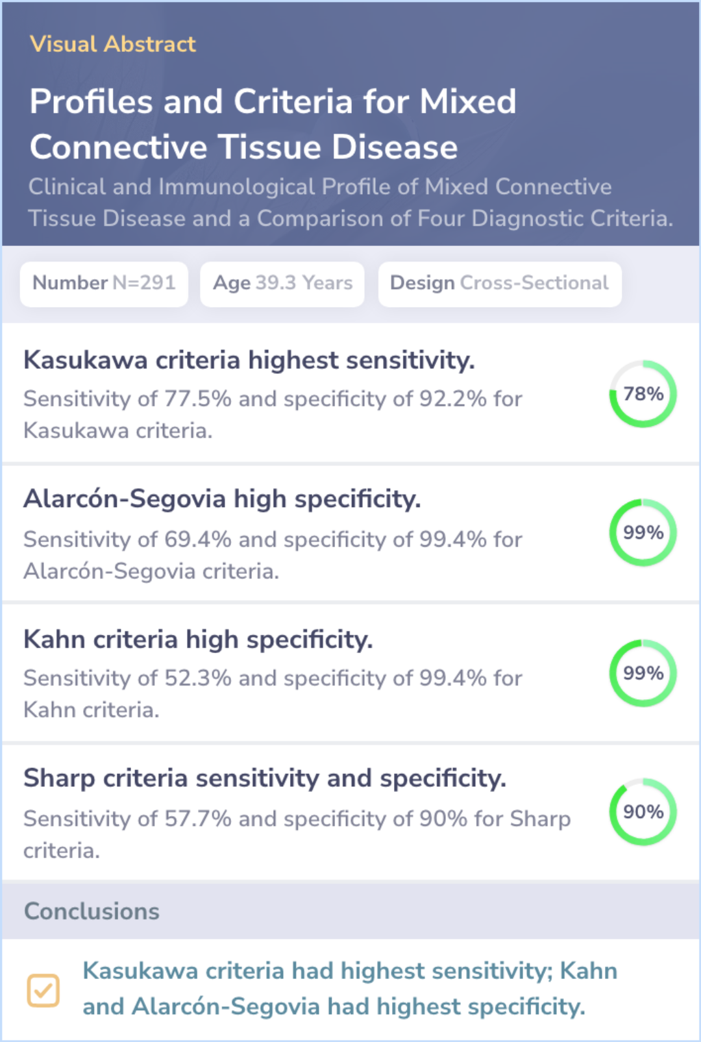Click the Clinical and Immunological Profile subtitle
The image size is (701, 1042).
coord(350,203)
